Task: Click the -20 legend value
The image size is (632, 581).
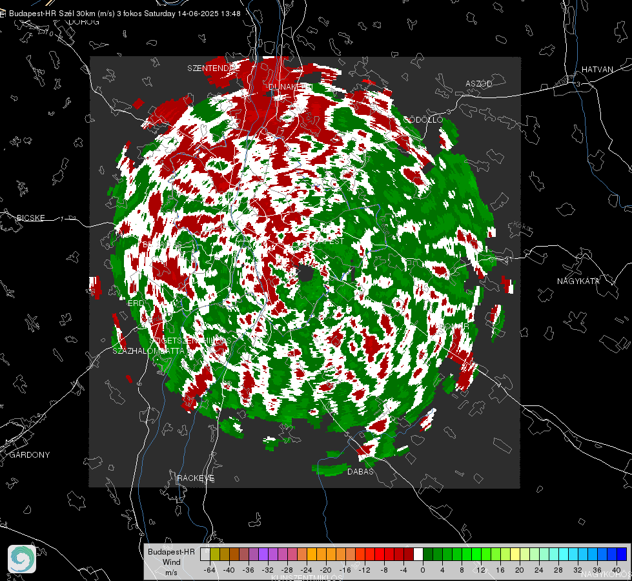Action: click(325, 570)
